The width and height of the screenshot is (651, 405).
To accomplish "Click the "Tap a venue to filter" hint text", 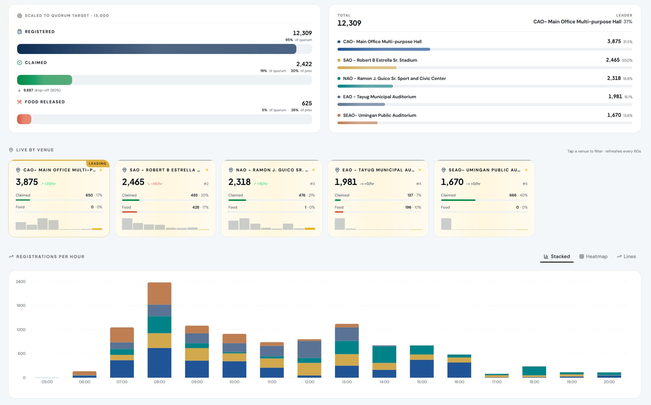I will (585, 151).
